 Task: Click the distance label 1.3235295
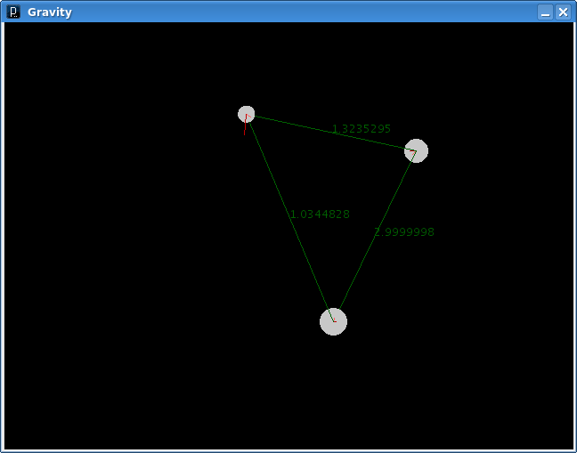(x=361, y=129)
